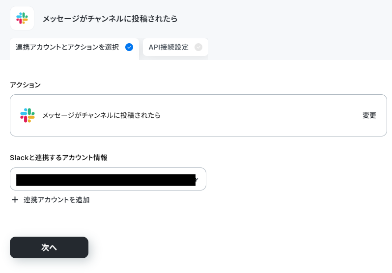The width and height of the screenshot is (392, 273).
Task: Expand the account dropdown chevron arrow
Action: coord(197,179)
